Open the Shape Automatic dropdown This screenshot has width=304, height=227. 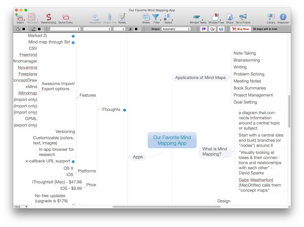tap(176, 29)
